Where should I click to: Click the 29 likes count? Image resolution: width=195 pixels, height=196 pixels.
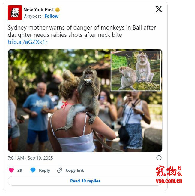pyautogui.click(x=20, y=170)
